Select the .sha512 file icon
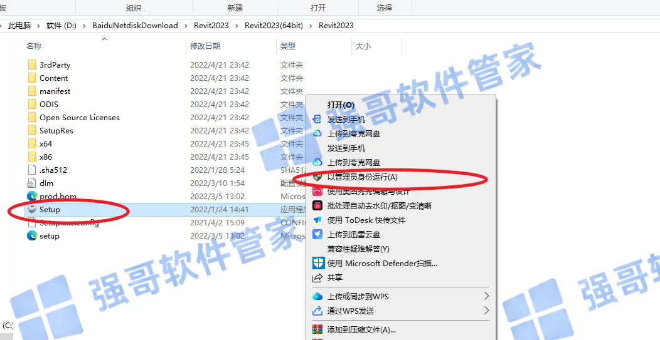This screenshot has height=340, width=660. pyautogui.click(x=32, y=170)
